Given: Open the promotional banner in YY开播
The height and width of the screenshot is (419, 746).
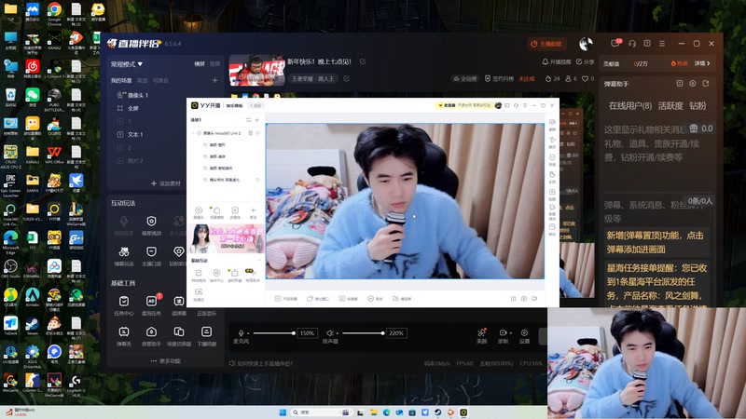Looking at the screenshot, I should (x=227, y=239).
